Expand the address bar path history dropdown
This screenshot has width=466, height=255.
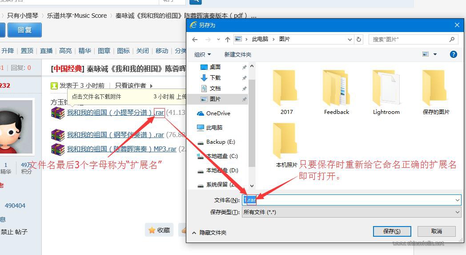350,39
